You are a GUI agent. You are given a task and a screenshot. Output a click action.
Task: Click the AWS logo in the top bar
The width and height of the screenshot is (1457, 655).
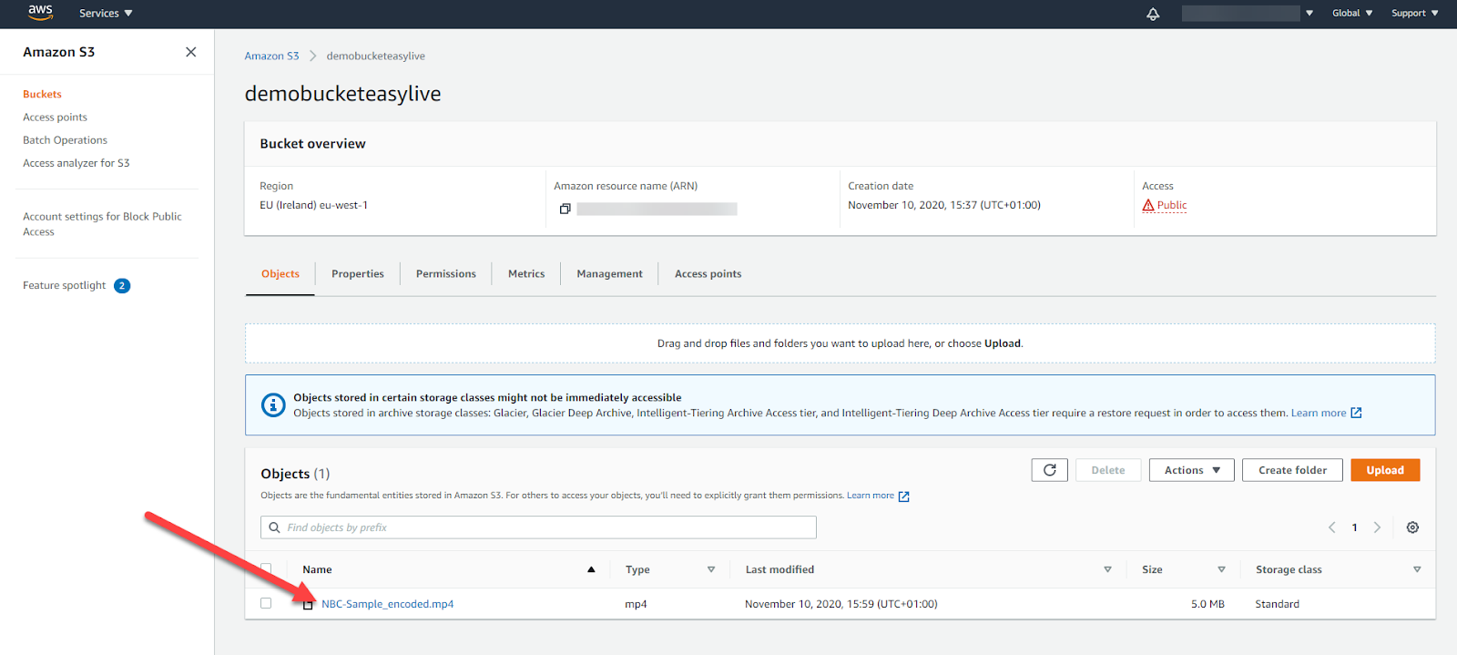(x=40, y=12)
